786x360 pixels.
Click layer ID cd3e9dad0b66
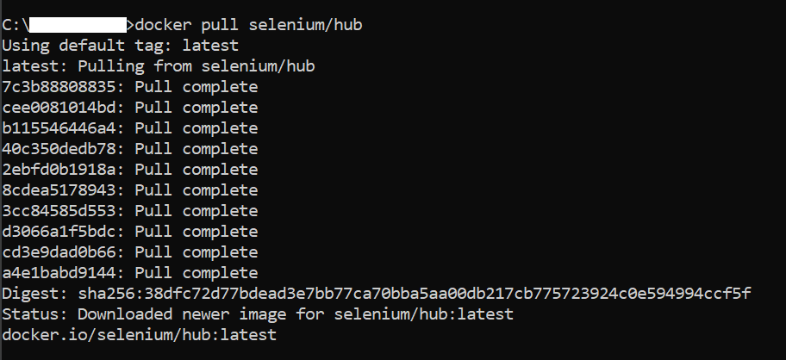[59, 251]
